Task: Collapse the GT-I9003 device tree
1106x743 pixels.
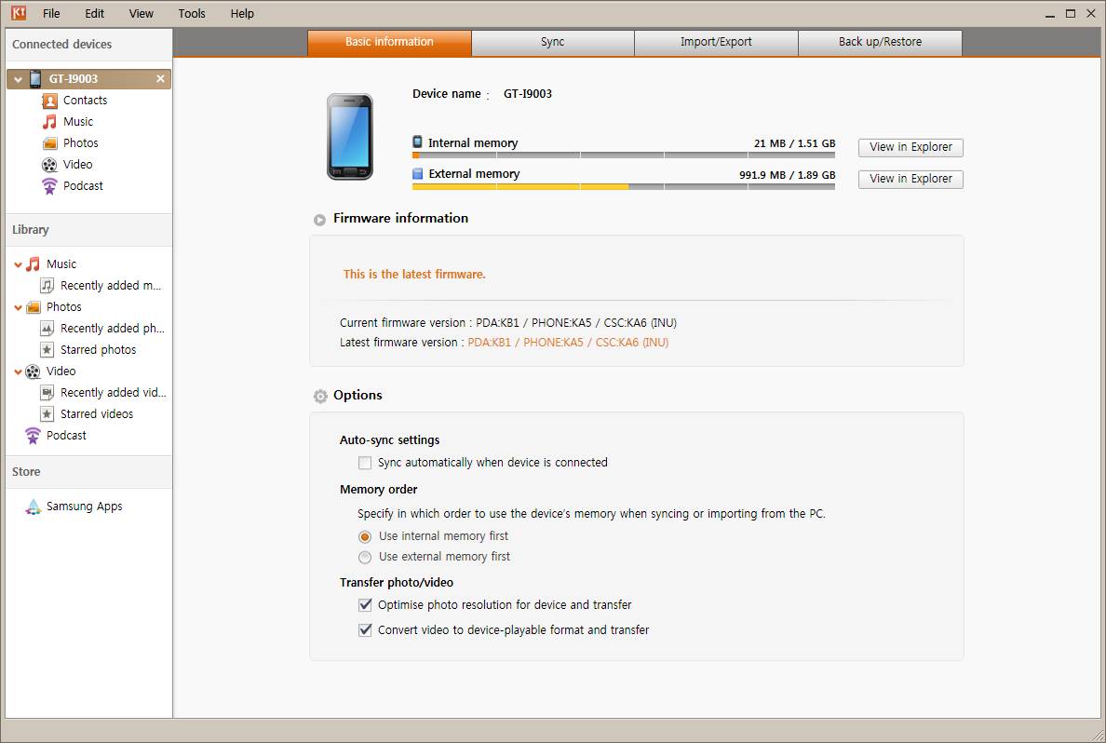Action: [19, 79]
